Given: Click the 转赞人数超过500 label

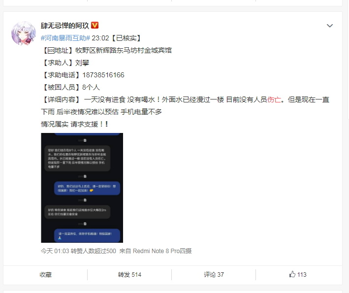Looking at the screenshot, I should coord(93,251).
